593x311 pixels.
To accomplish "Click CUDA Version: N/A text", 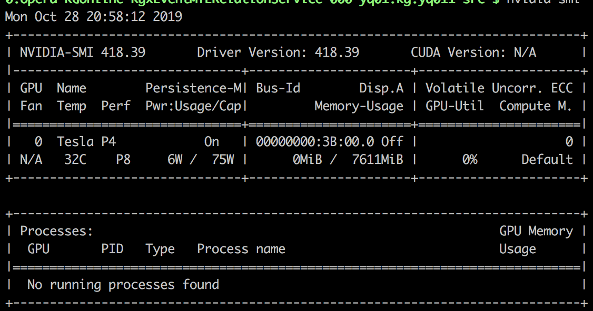I will coord(473,52).
